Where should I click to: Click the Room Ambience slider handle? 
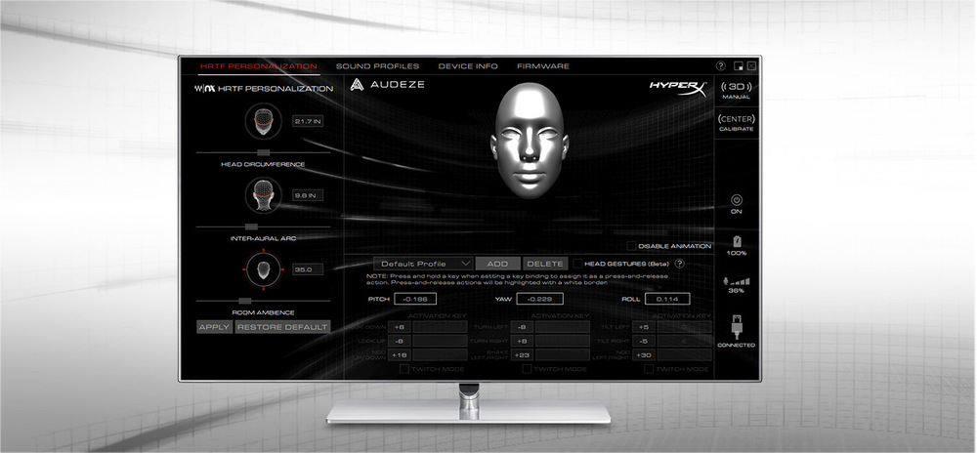[x=245, y=301]
